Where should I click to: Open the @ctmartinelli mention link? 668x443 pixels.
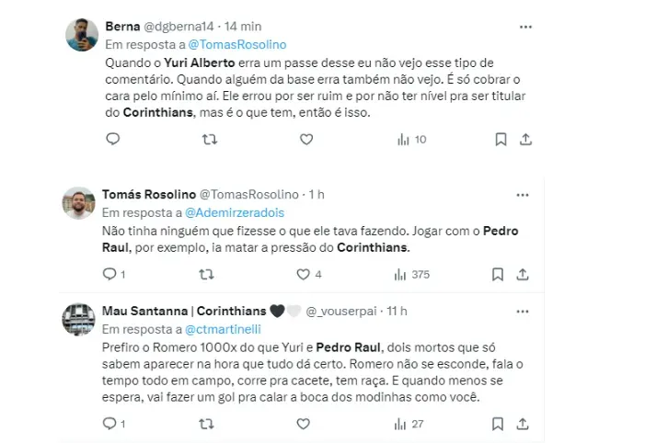click(x=224, y=328)
